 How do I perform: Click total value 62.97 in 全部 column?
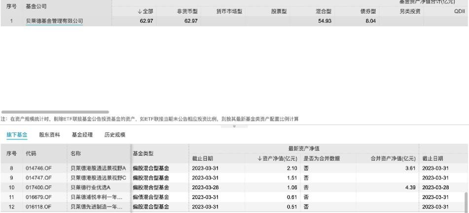tap(146, 21)
